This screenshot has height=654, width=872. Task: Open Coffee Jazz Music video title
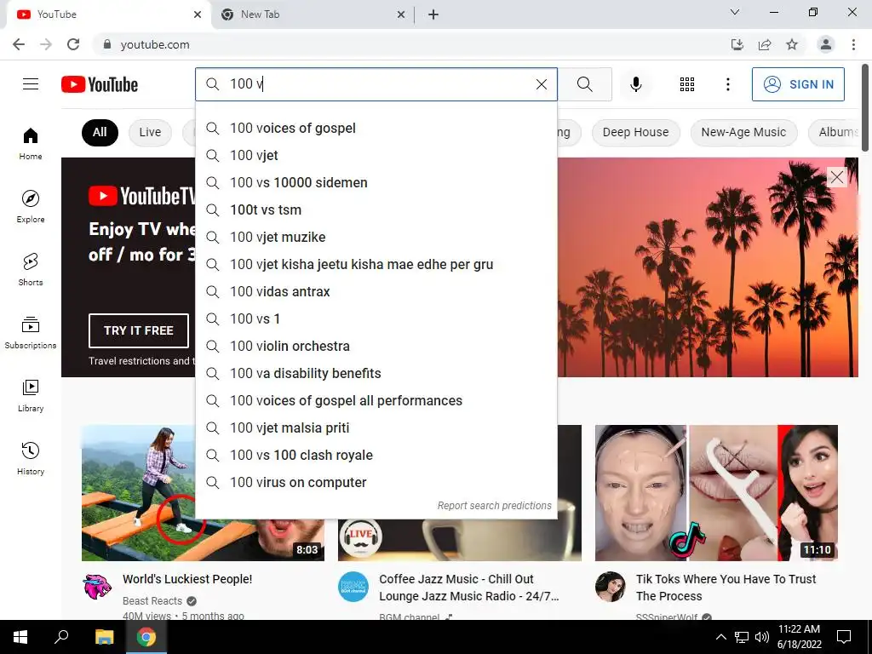469,588
